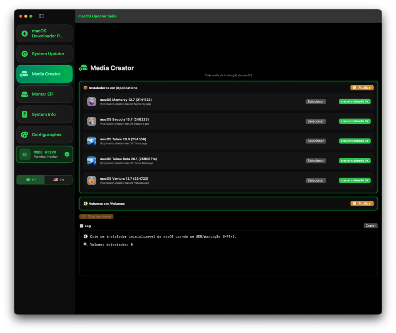Click the package icon beside Instaladores em /Applications

(85, 88)
